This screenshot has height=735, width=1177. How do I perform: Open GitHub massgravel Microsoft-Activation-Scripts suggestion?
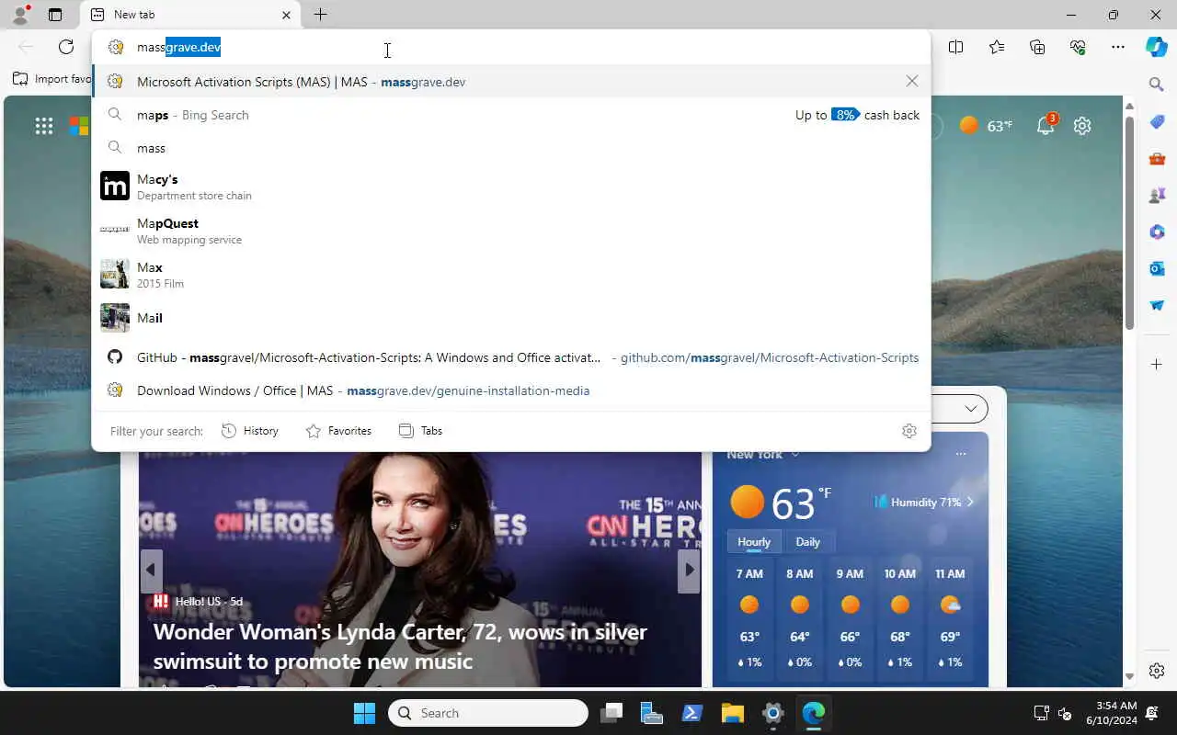coord(511,357)
